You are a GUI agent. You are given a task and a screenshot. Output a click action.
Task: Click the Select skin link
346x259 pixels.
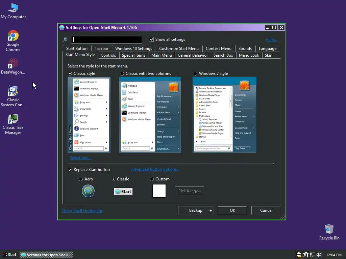pos(80,158)
